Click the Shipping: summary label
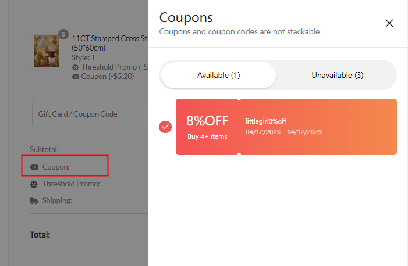This screenshot has width=408, height=266. 57,201
